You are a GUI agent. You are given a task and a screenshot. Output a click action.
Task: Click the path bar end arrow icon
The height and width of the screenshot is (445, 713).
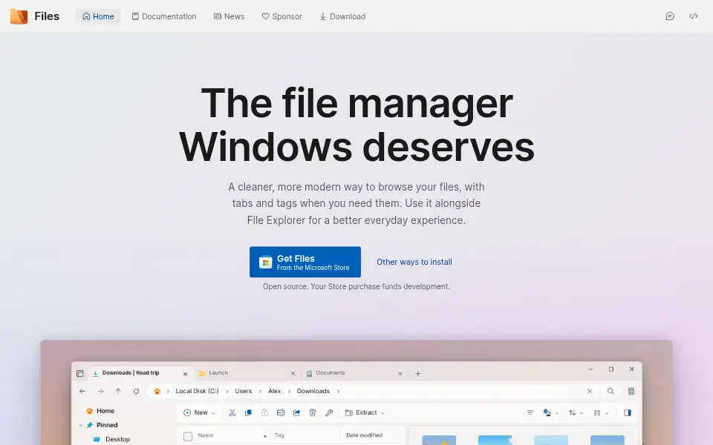(589, 391)
